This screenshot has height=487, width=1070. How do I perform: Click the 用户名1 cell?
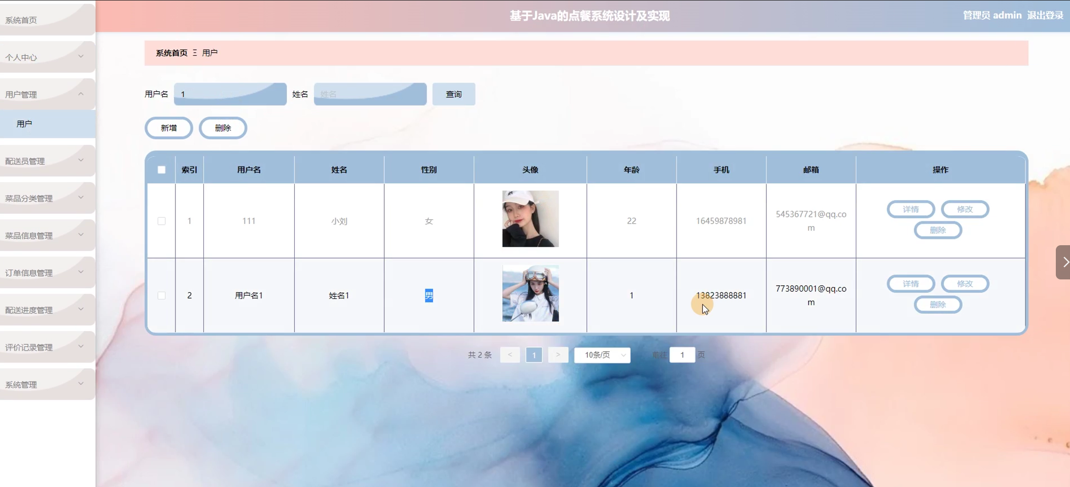249,296
